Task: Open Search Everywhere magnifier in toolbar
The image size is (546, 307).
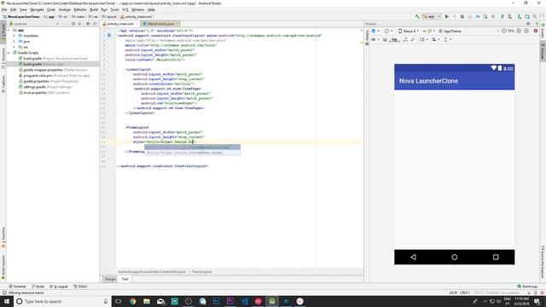Action: click(535, 17)
